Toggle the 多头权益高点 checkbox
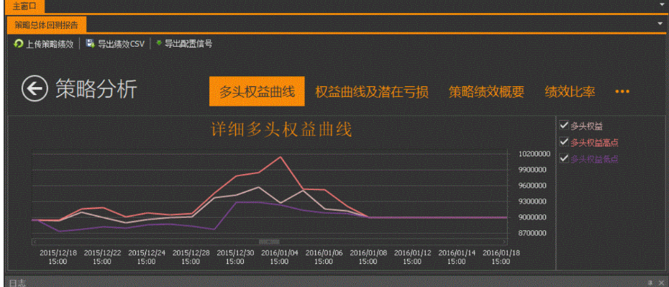Viewport: 669px width, 287px height. [x=564, y=142]
